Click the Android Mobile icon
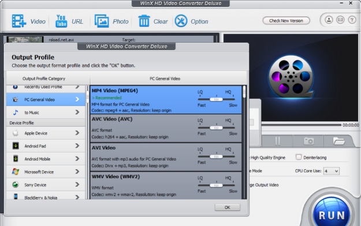This screenshot has width=361, height=226. 16,159
